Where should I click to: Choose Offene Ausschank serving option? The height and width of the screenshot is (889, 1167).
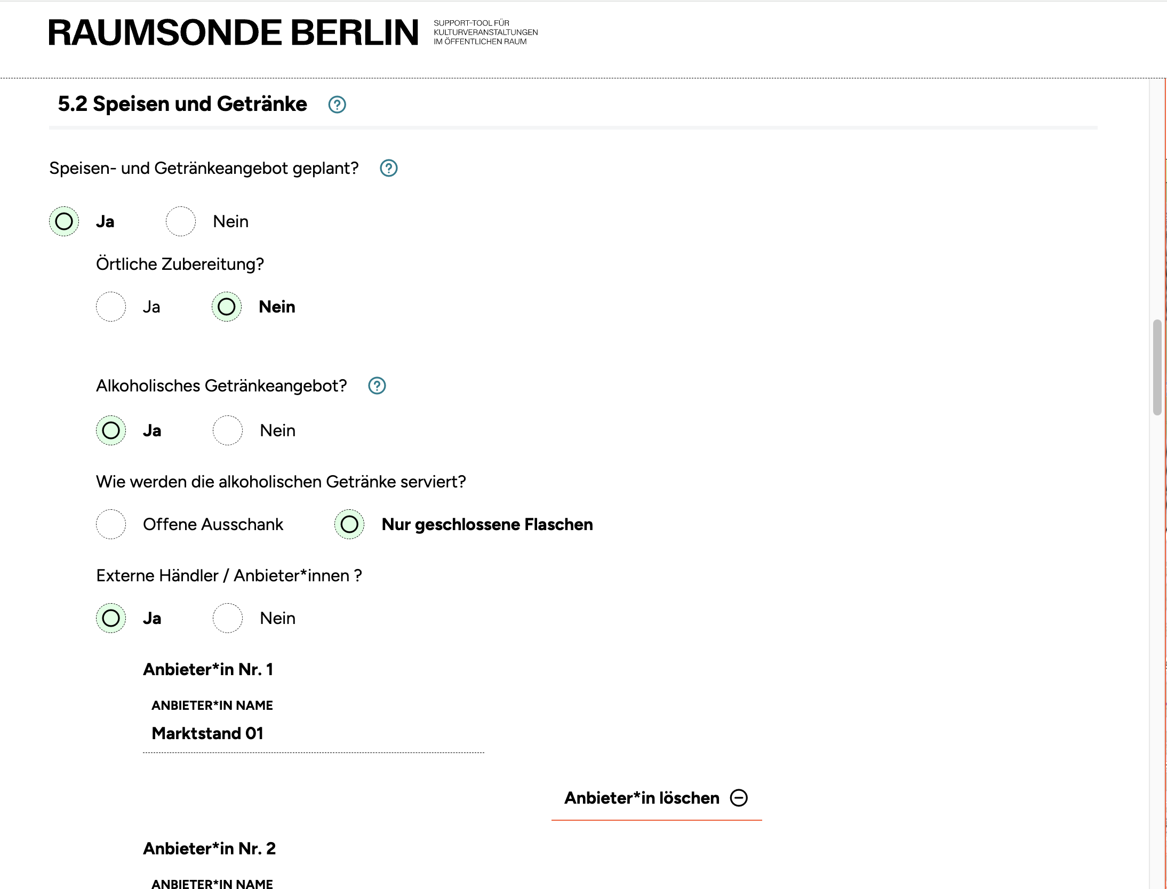tap(111, 524)
